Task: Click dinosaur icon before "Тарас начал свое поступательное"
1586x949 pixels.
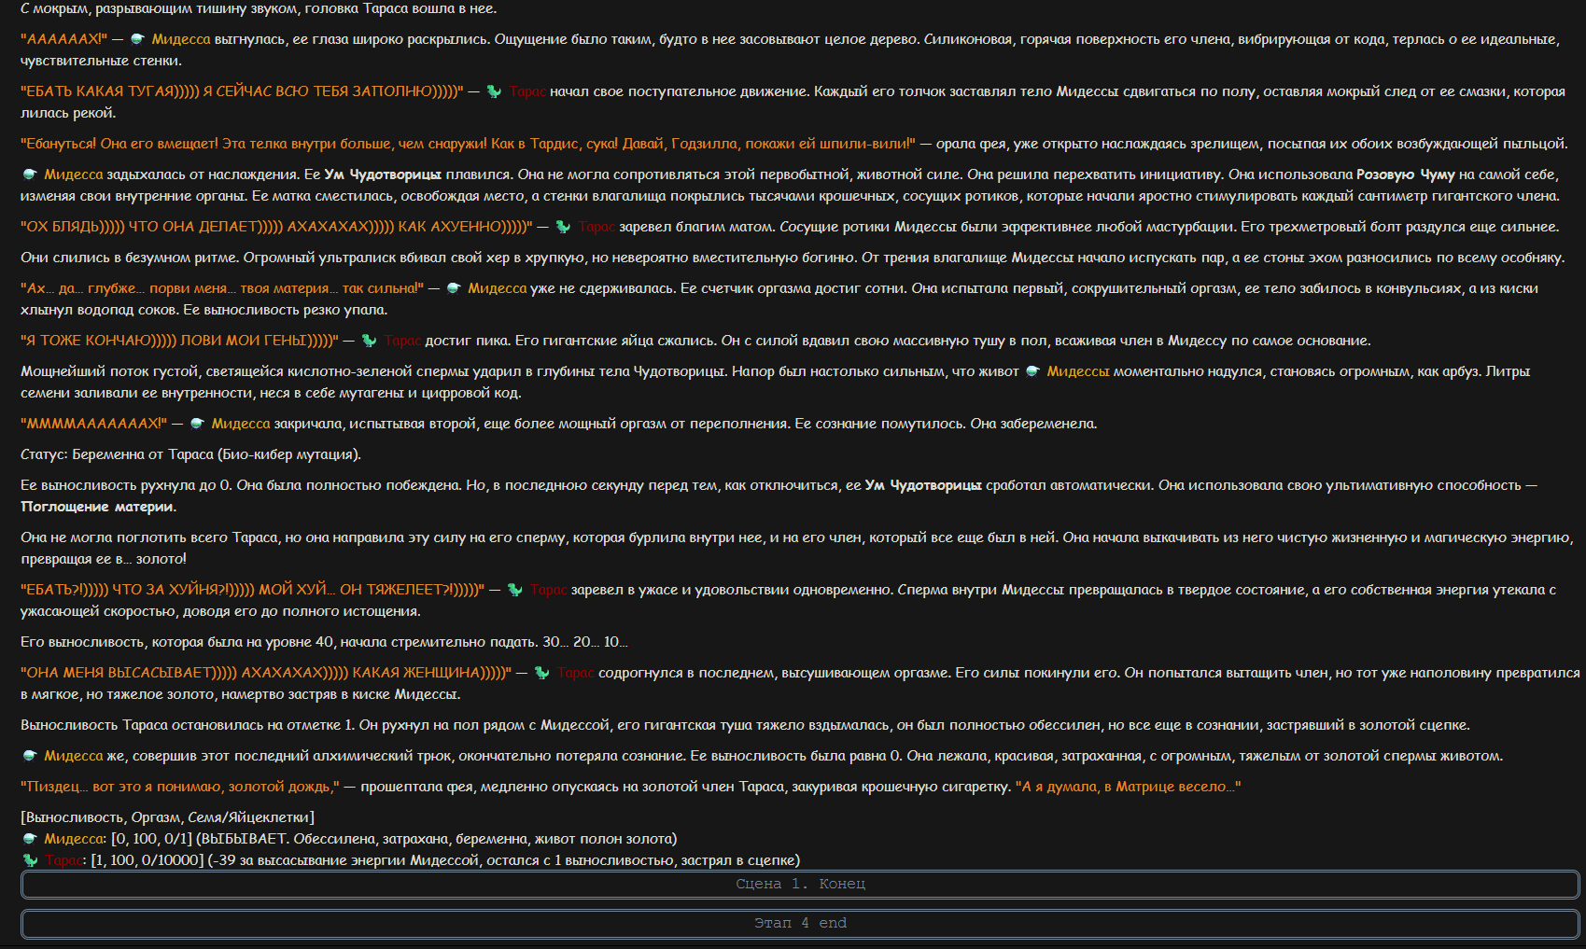Action: [x=494, y=91]
